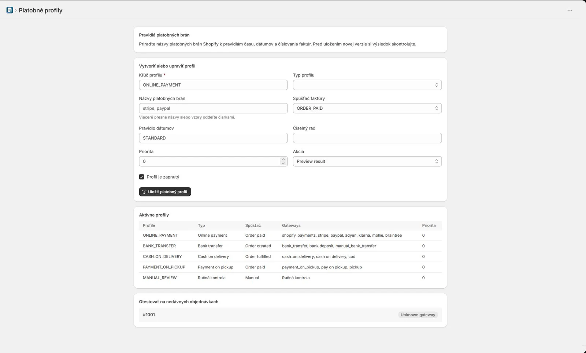Click the Ručná kontrola type cell
Image resolution: width=586 pixels, height=353 pixels.
[212, 278]
